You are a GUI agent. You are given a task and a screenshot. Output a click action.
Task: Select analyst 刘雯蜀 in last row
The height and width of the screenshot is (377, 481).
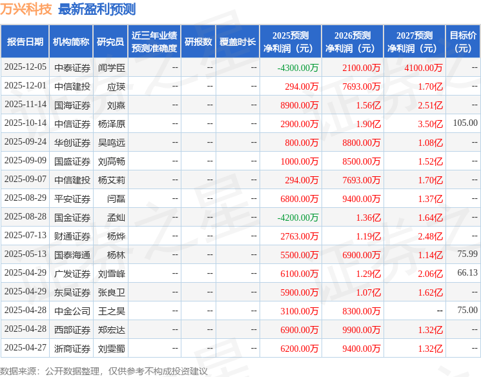[x=111, y=349]
